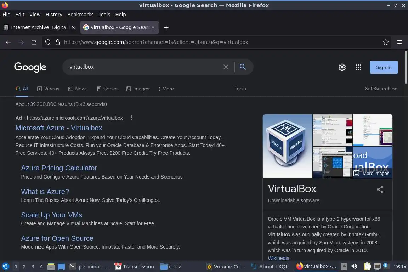Open the Azure Pricing Calculator link

tap(59, 168)
